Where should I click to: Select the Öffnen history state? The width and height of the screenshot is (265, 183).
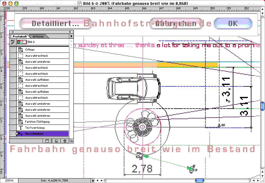pyautogui.click(x=30, y=50)
